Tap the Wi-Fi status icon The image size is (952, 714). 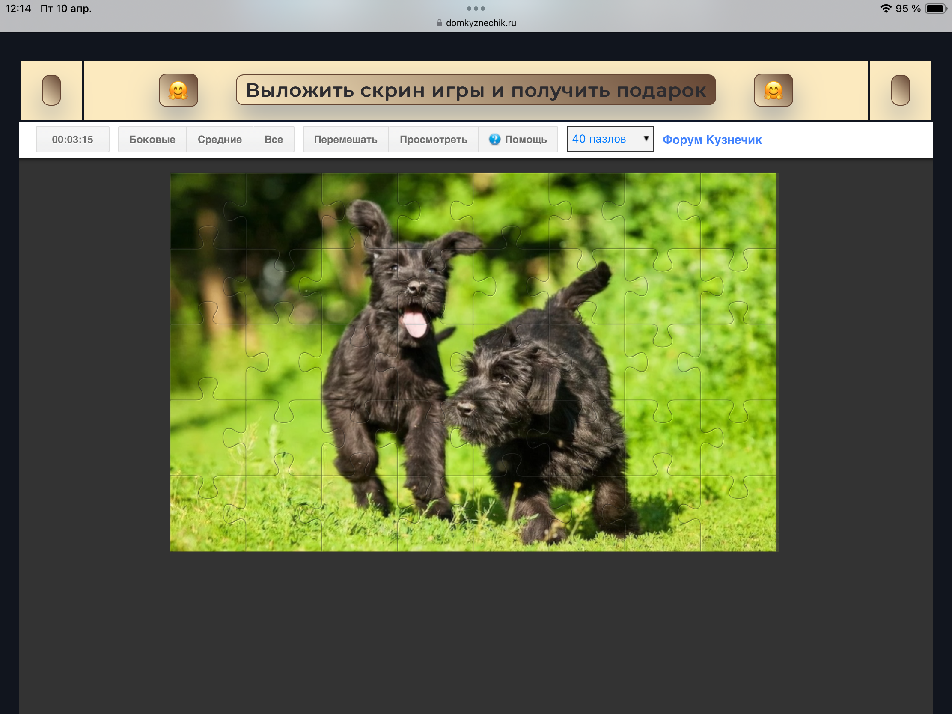coord(885,9)
